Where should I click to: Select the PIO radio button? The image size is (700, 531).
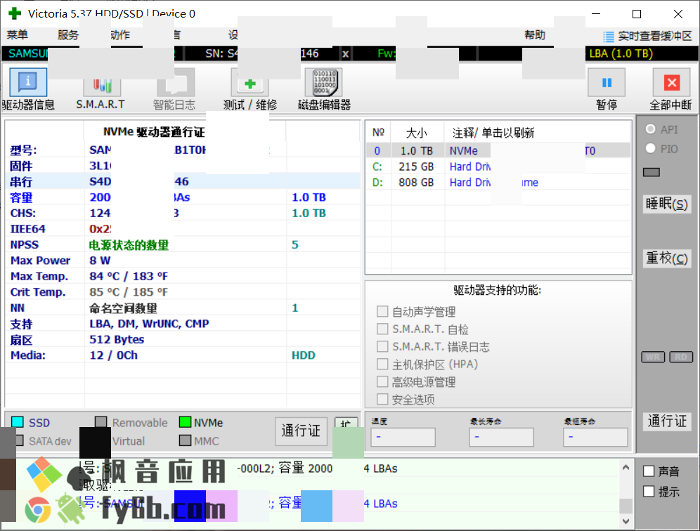pos(650,148)
